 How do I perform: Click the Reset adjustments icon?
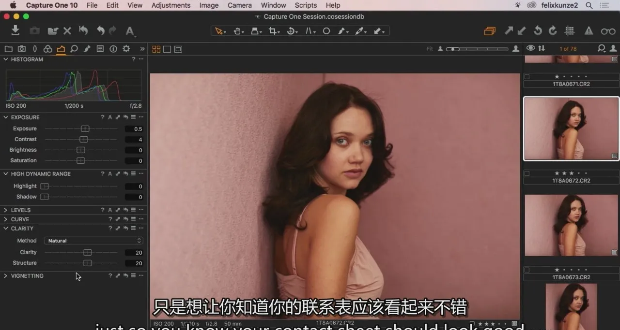coord(83,30)
